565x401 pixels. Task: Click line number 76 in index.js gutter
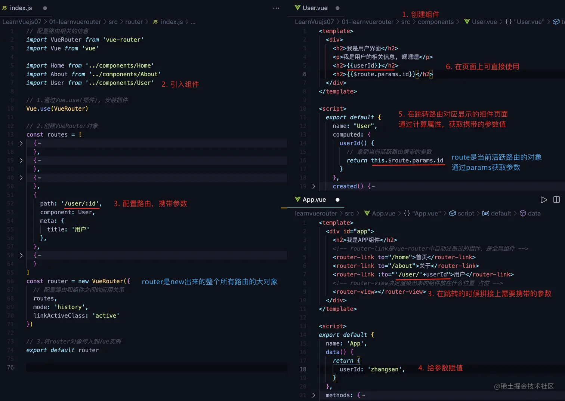pos(10,367)
